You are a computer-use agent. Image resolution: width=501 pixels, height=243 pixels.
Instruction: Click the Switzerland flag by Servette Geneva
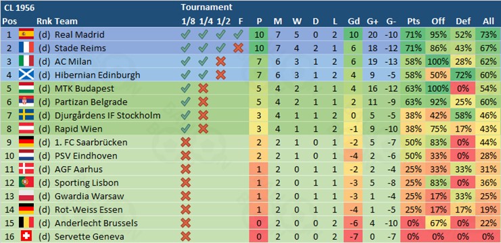26,237
